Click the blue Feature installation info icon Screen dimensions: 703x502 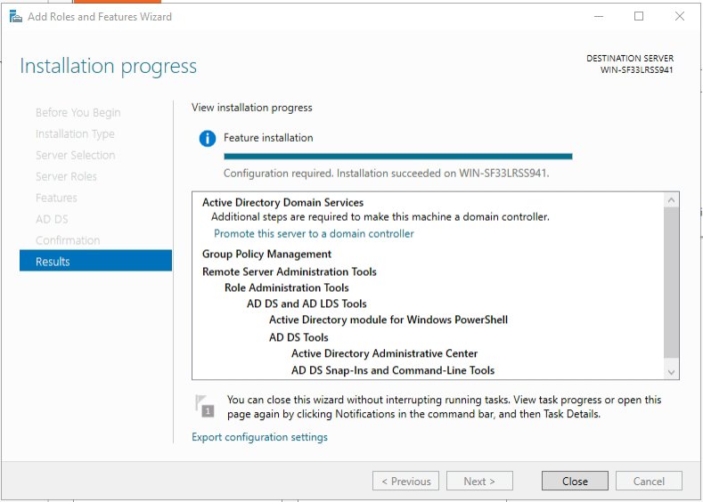tap(207, 138)
